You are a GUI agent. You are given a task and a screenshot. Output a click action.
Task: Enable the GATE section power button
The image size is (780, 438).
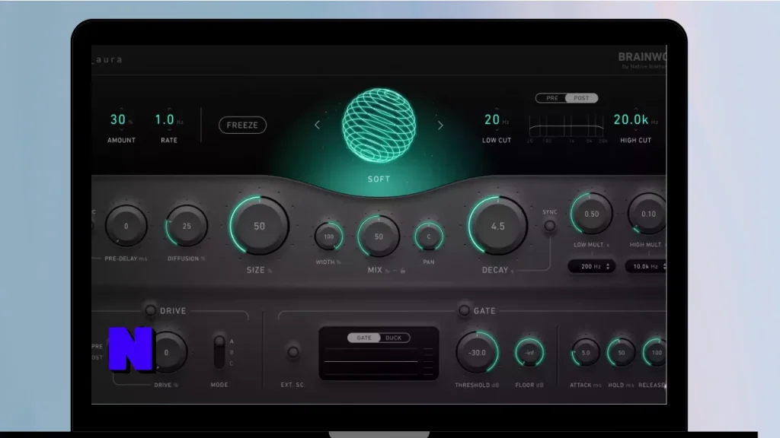coord(464,310)
